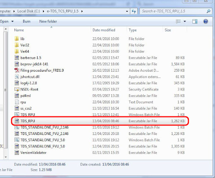Open the Help icon in the toolbar
The image size is (215, 178).
[206, 22]
